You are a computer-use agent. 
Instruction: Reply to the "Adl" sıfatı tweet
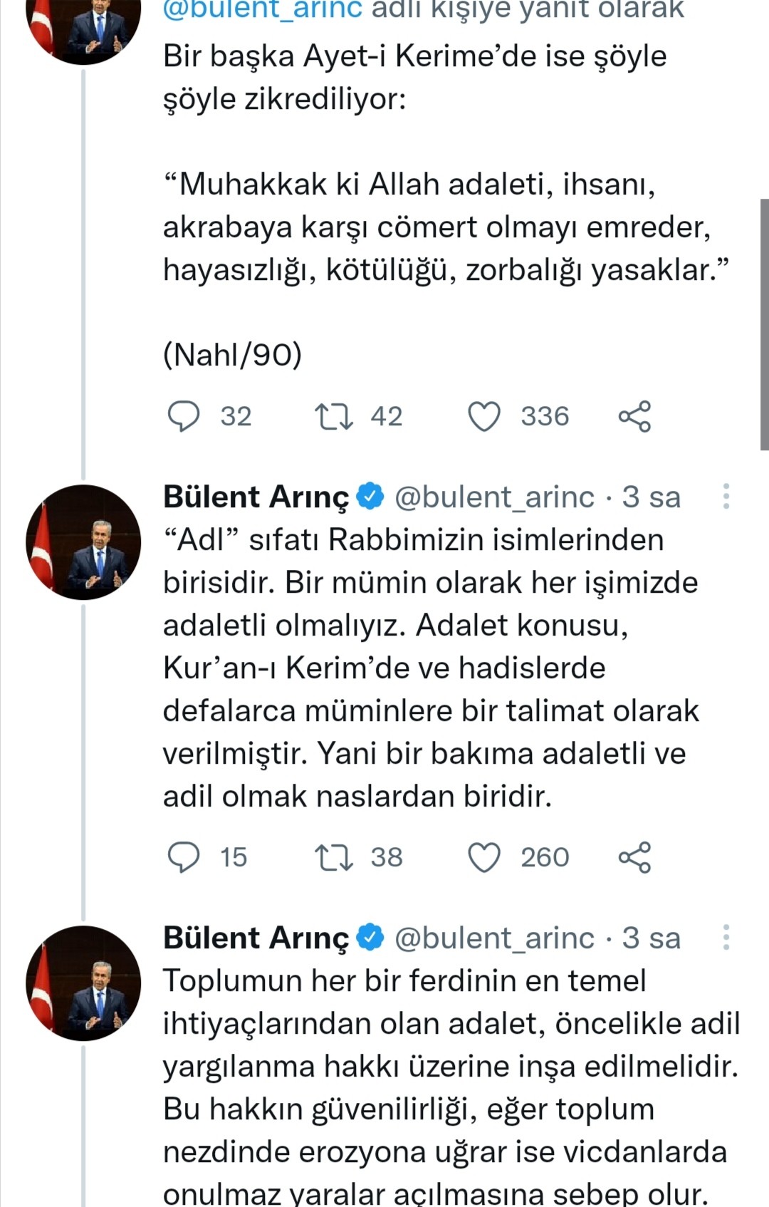pos(184,857)
